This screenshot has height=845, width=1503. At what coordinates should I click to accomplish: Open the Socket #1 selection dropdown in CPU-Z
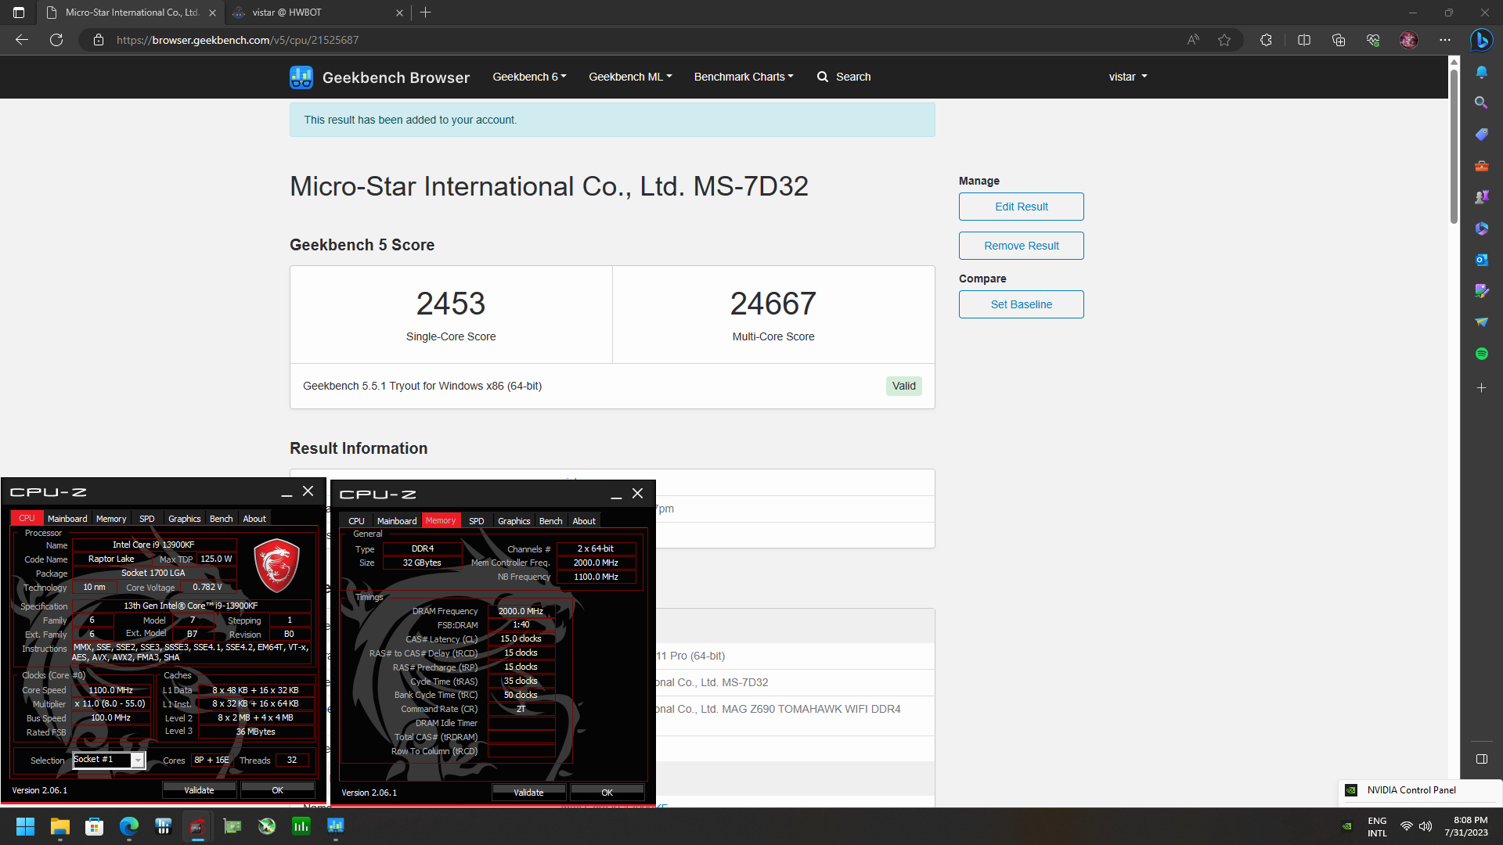click(x=138, y=760)
